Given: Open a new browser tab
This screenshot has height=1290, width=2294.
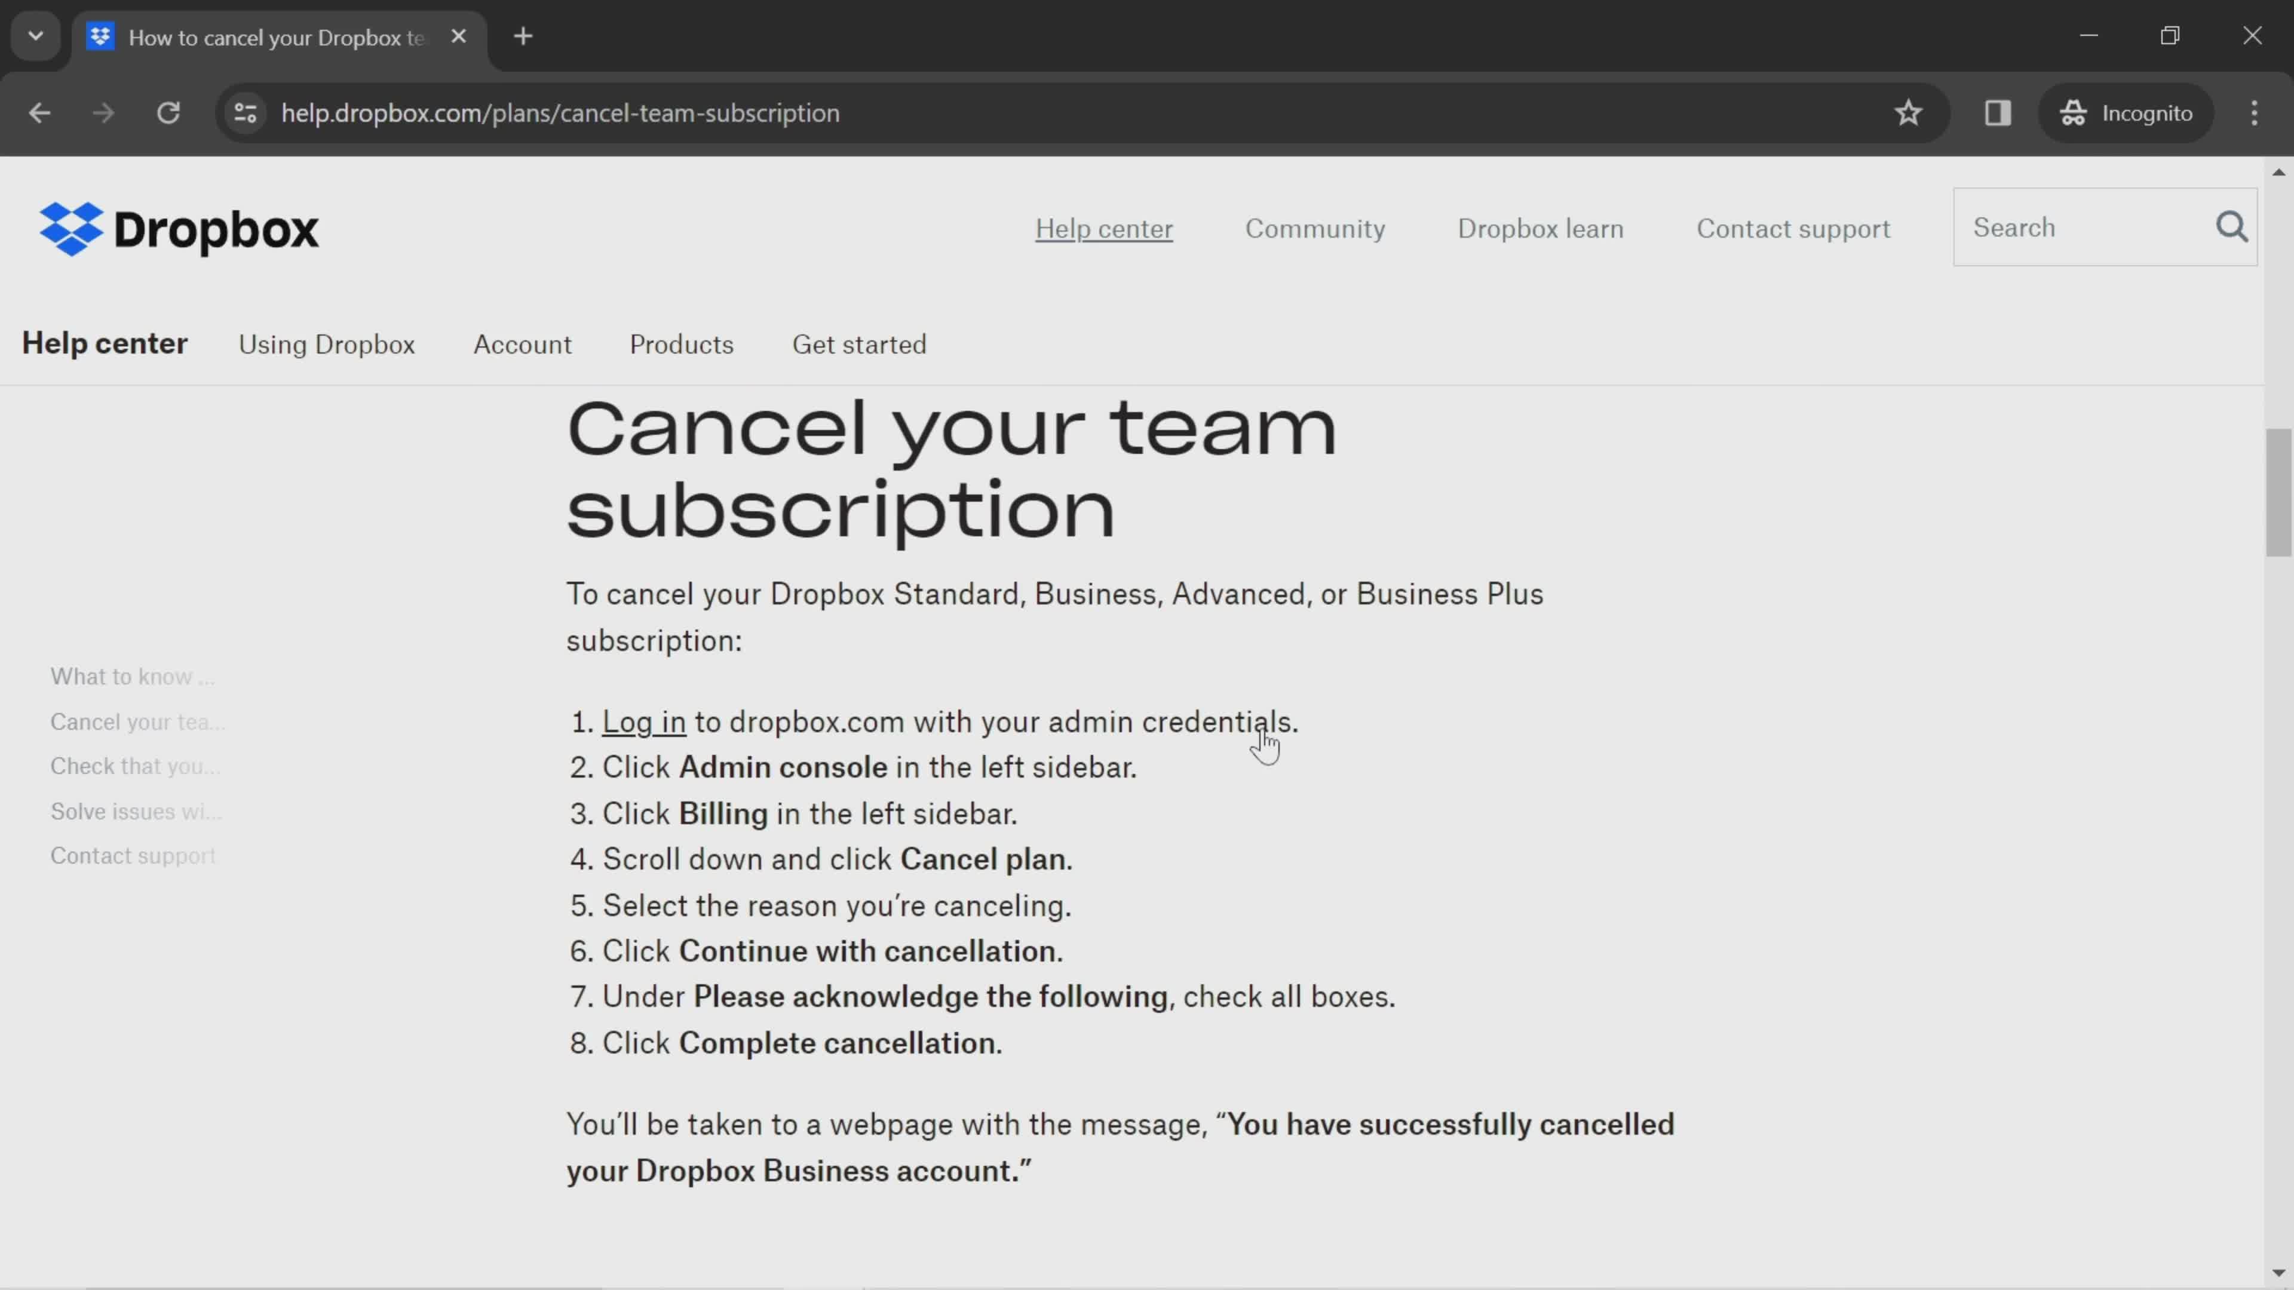Looking at the screenshot, I should [x=524, y=36].
